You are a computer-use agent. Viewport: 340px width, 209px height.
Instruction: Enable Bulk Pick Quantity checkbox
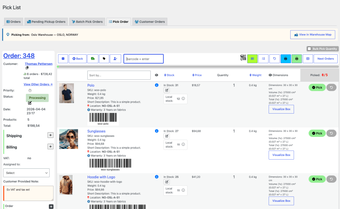[310, 49]
